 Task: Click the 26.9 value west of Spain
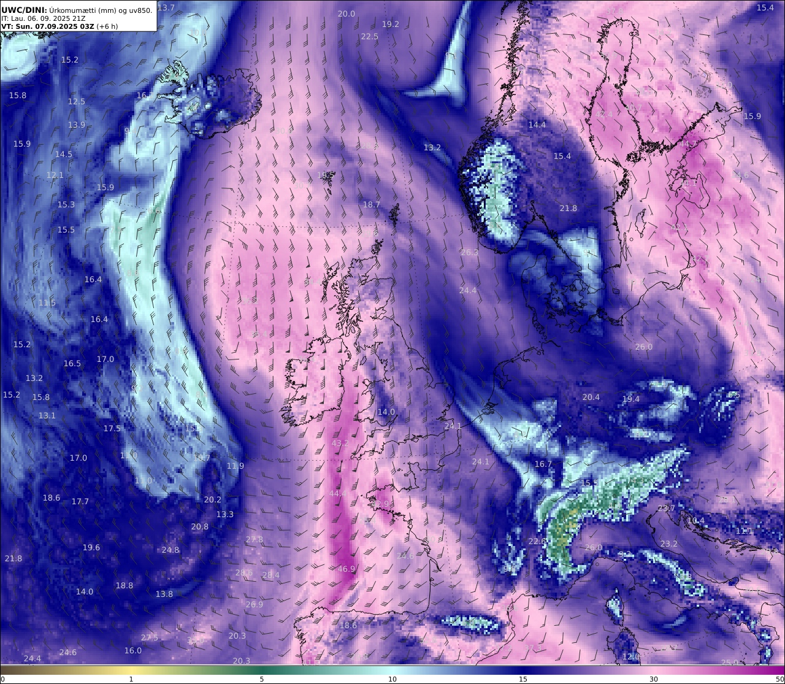pos(255,604)
